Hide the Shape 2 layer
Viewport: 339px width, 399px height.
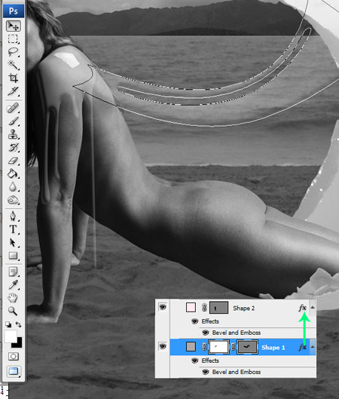(163, 308)
